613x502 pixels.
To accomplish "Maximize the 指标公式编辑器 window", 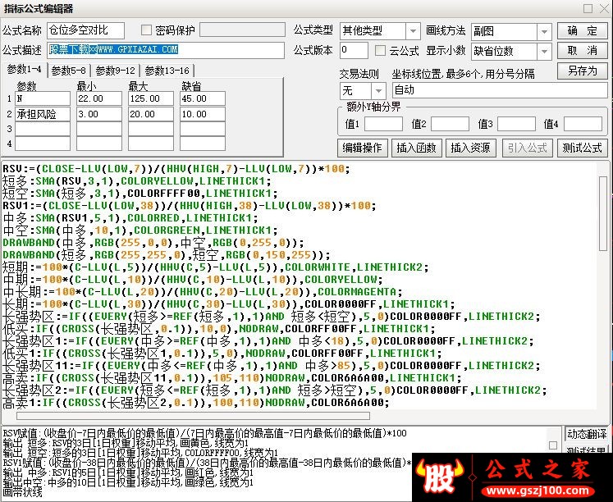I will pyautogui.click(x=588, y=8).
